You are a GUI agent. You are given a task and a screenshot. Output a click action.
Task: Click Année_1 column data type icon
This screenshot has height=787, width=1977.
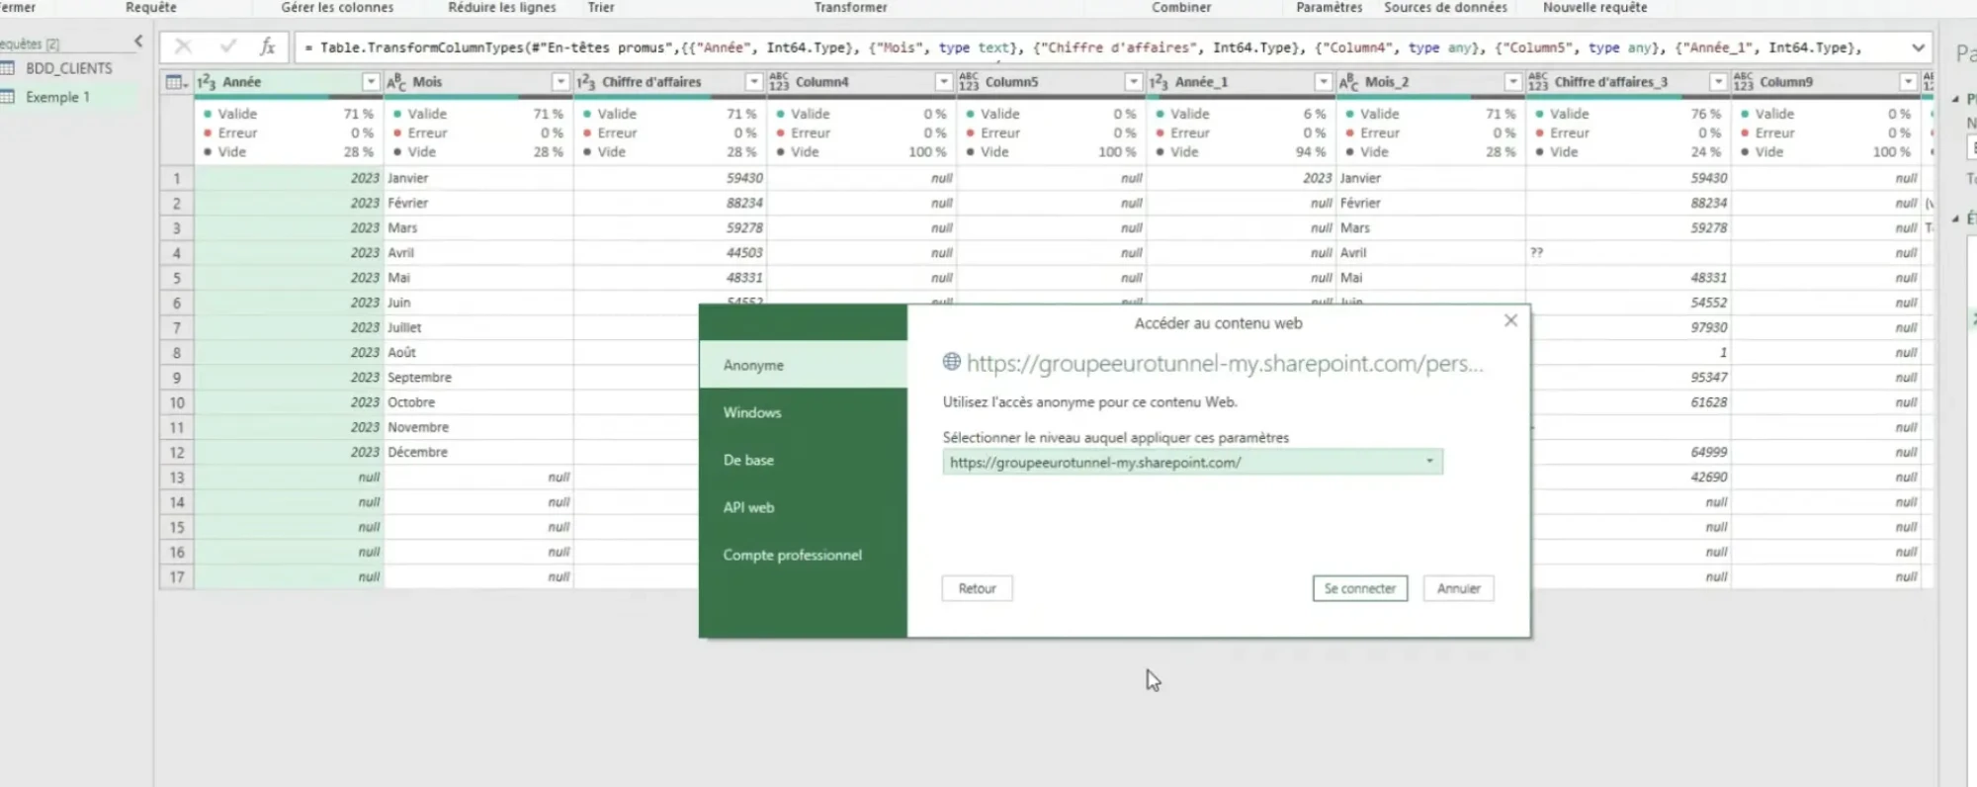click(x=1160, y=82)
